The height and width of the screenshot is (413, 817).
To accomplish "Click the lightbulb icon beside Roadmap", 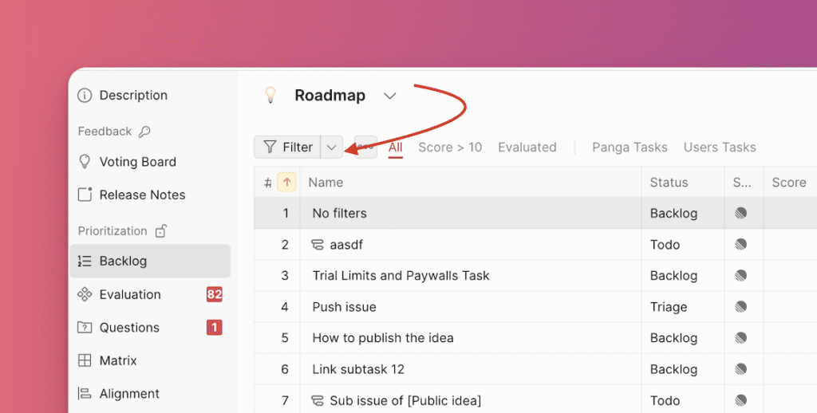I will (270, 96).
